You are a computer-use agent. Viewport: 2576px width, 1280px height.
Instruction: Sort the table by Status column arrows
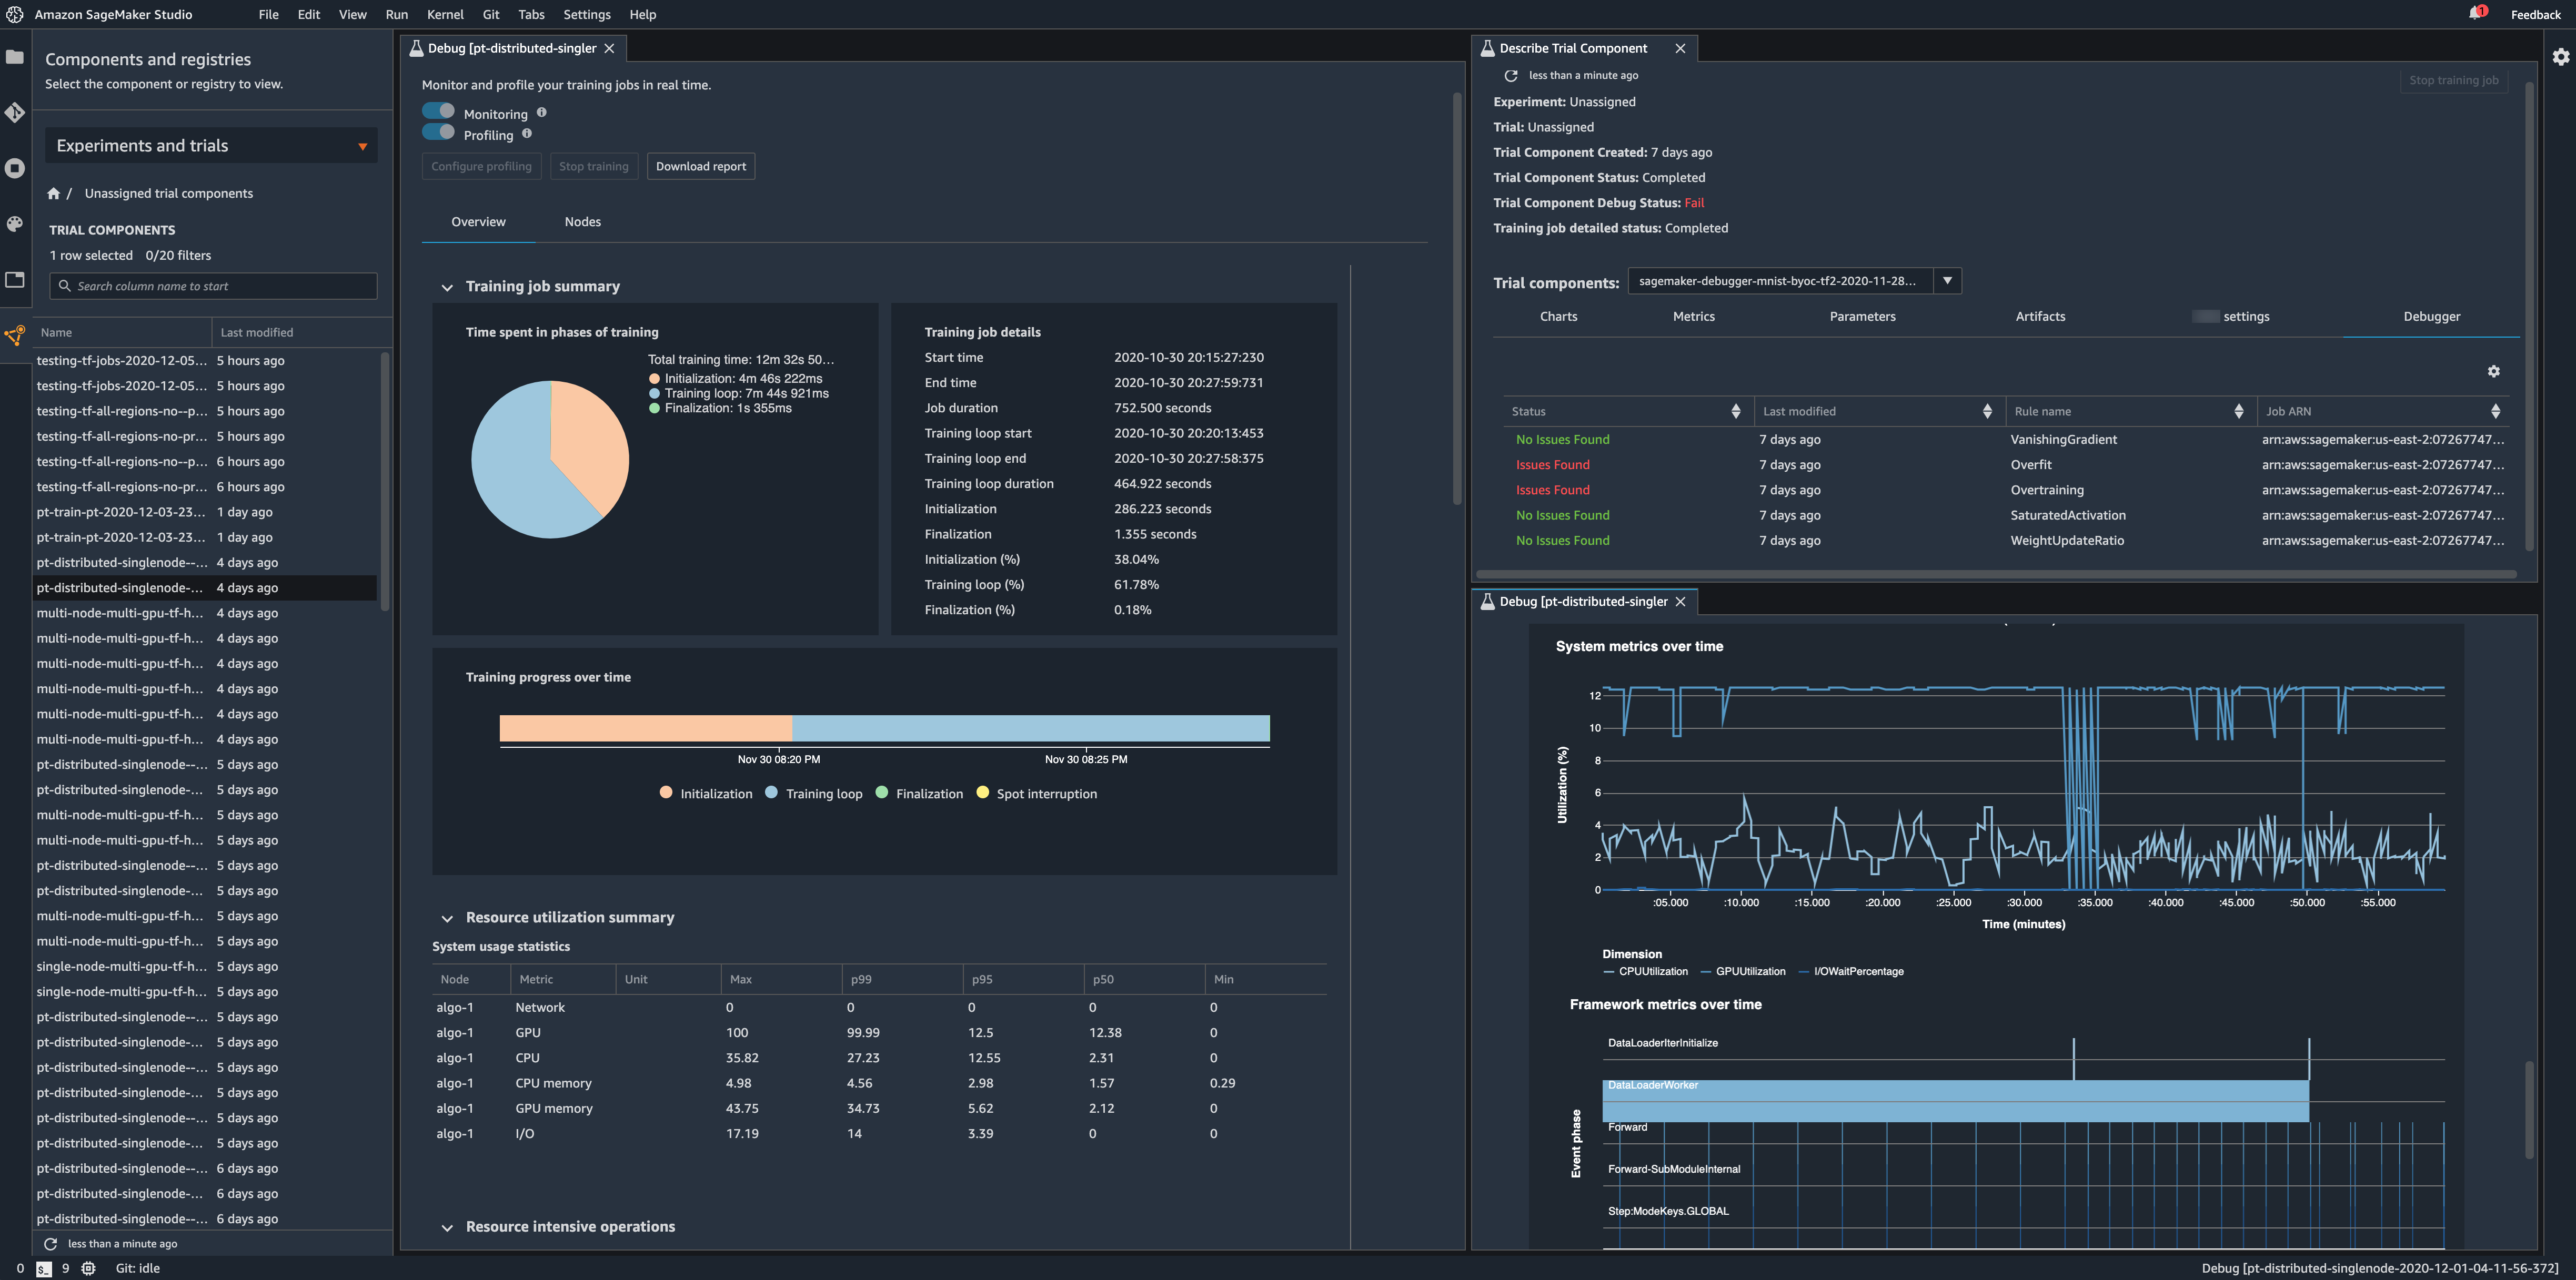1735,412
